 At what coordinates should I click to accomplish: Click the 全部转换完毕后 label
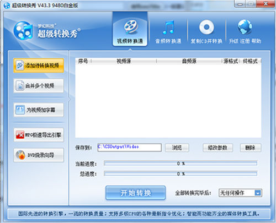[x=193, y=193]
